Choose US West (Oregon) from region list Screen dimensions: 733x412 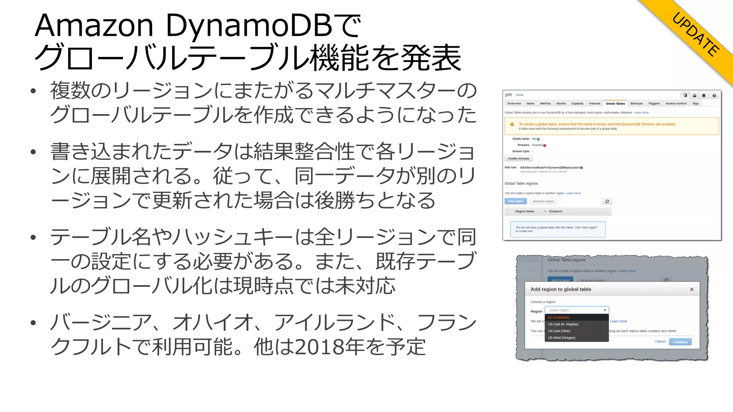click(x=577, y=338)
